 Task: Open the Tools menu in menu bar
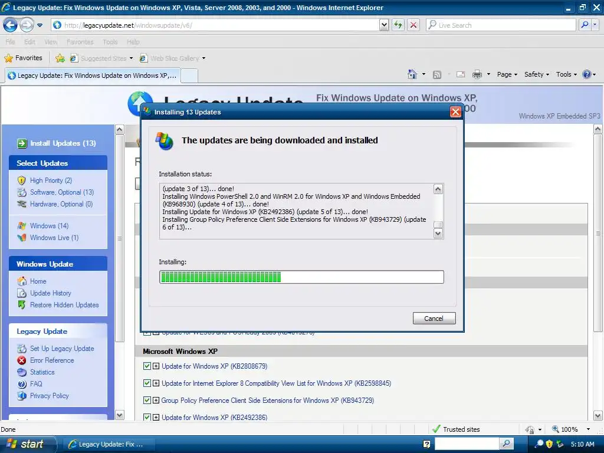pos(110,42)
